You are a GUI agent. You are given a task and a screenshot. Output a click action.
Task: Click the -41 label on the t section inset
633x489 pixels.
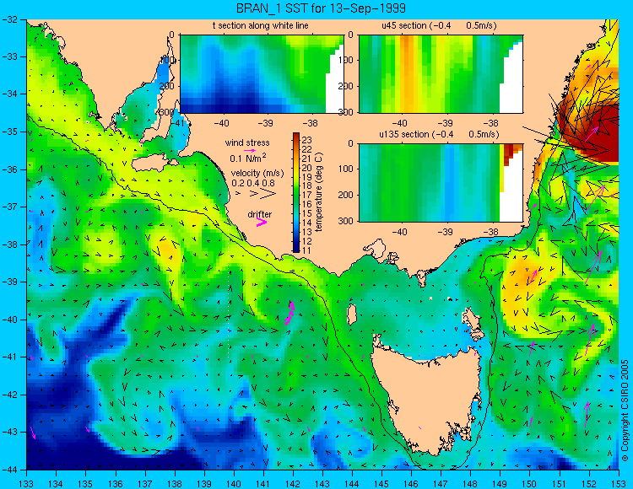[x=178, y=123]
